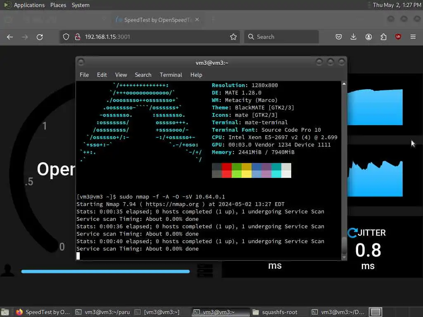Click the lower jagged blue speed graph
The width and height of the screenshot is (423, 317).
tap(375, 179)
